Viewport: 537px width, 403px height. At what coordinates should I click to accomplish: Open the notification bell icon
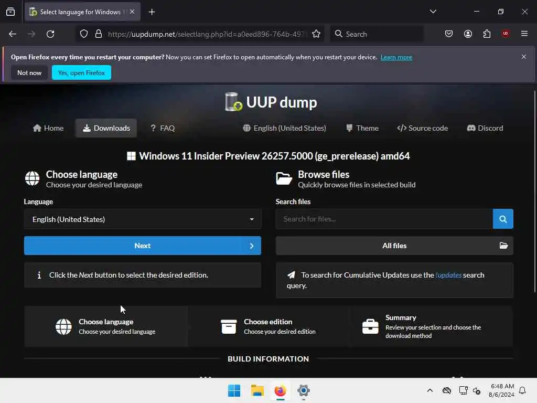click(522, 390)
